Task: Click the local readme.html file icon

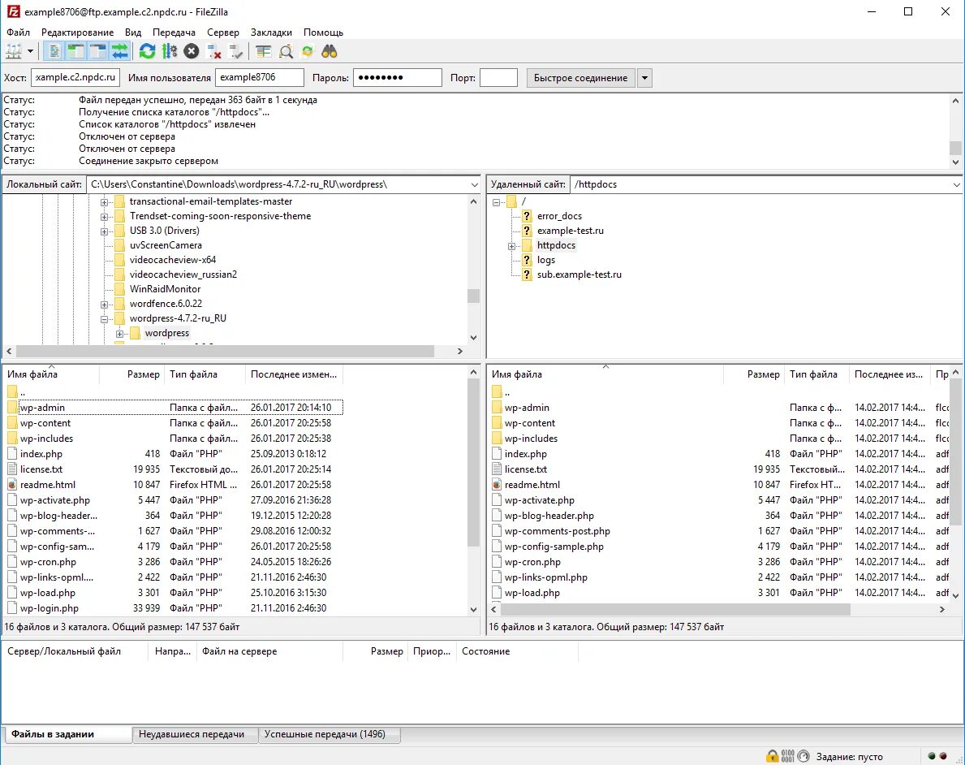Action: coord(12,485)
